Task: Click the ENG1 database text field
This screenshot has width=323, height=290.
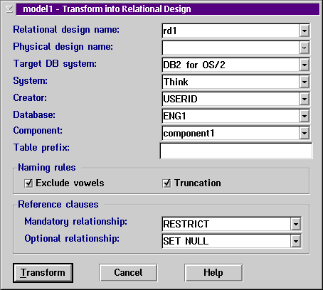Action: click(x=231, y=116)
